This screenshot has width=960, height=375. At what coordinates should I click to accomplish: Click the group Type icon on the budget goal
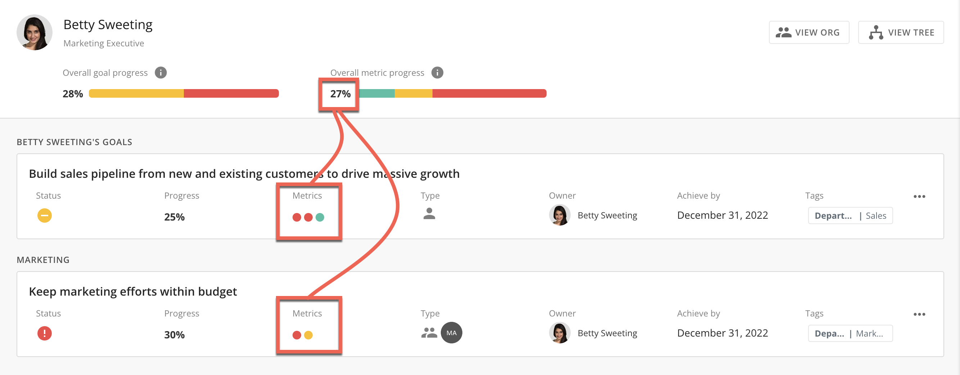click(430, 332)
